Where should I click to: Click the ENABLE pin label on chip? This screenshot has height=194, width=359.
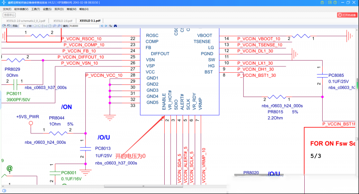point(164,101)
